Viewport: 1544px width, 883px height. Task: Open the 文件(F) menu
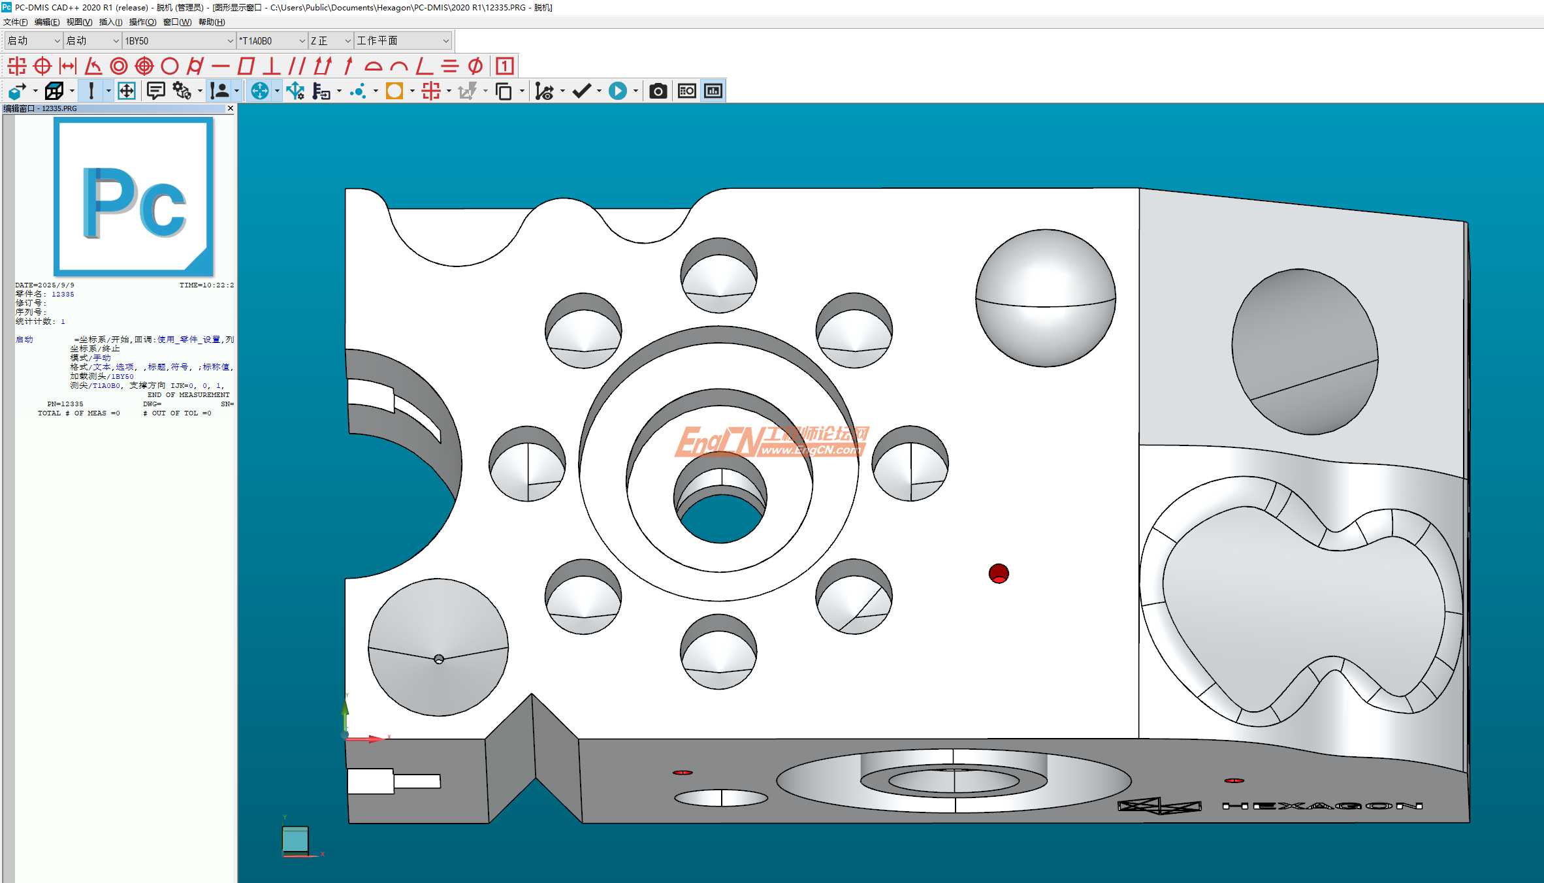[15, 22]
